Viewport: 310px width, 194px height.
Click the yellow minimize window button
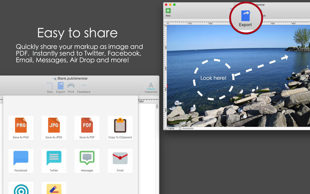170,5
